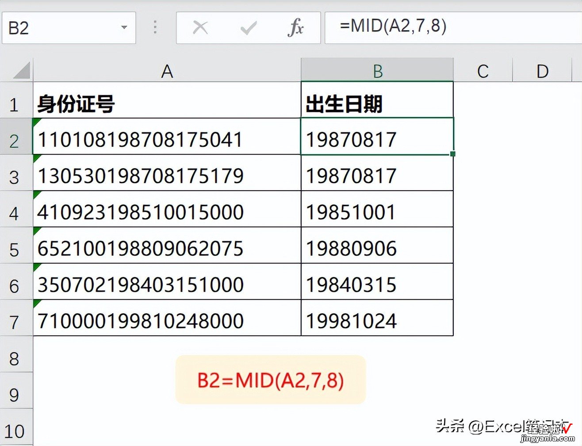
Task: Select column A header
Action: (x=167, y=70)
